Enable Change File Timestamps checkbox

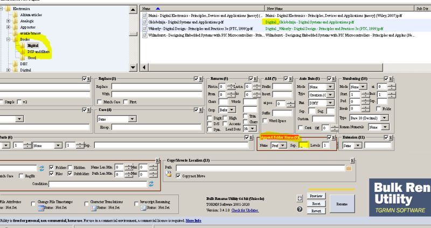coord(33,204)
